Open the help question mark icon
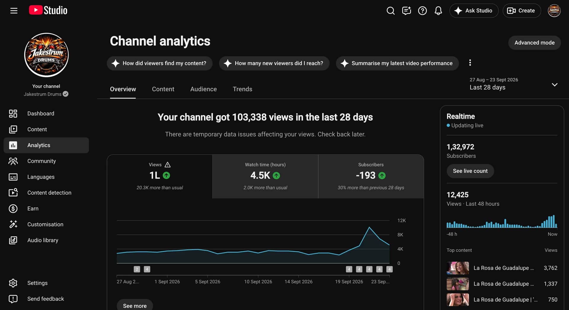569x310 pixels. (422, 11)
